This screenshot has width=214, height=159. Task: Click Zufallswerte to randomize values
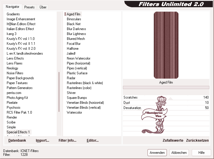click(173, 140)
